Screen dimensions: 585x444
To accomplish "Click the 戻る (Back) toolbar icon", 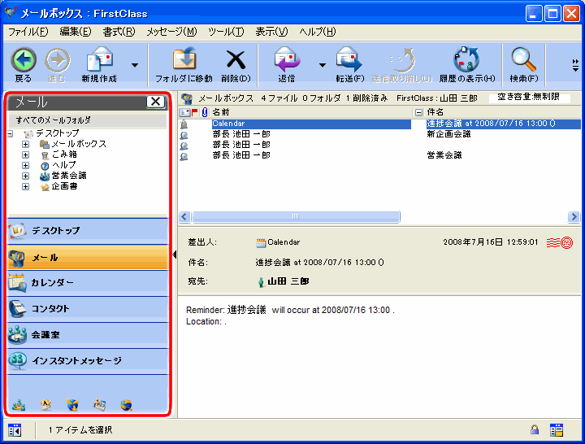I will pos(24,59).
